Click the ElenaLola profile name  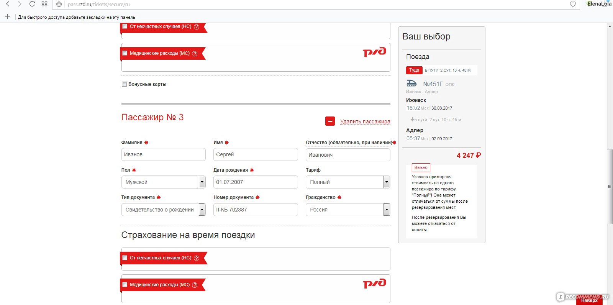click(599, 4)
